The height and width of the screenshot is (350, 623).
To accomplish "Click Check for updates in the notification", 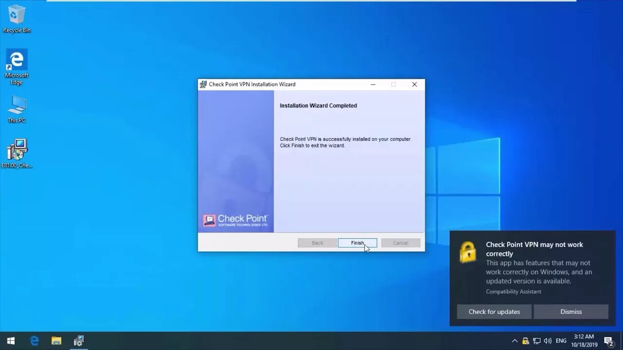I will click(x=494, y=312).
